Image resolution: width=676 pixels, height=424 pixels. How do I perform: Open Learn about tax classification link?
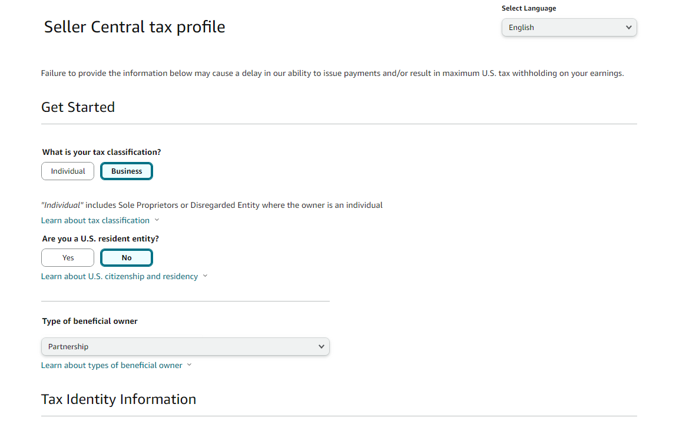95,220
